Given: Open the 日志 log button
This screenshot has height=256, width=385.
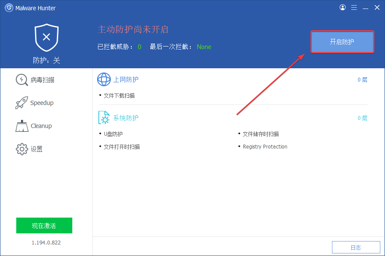Looking at the screenshot, I should pos(356,247).
